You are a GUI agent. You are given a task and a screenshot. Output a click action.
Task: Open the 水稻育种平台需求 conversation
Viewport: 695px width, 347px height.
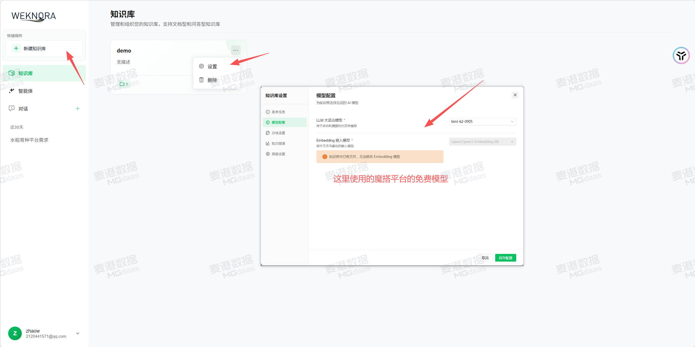coord(29,140)
